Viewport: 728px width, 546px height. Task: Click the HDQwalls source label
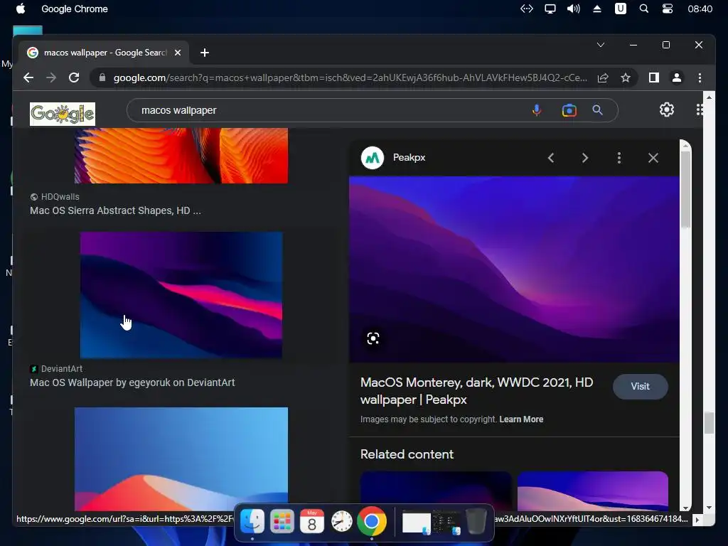tap(60, 197)
